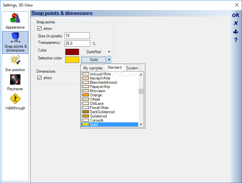Click the dark red Color swatch
This screenshot has height=183, width=242.
pos(72,52)
